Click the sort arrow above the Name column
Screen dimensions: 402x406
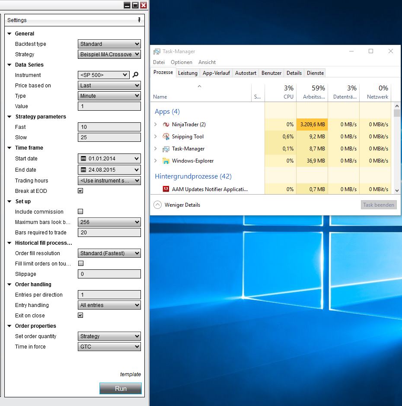coord(199,86)
